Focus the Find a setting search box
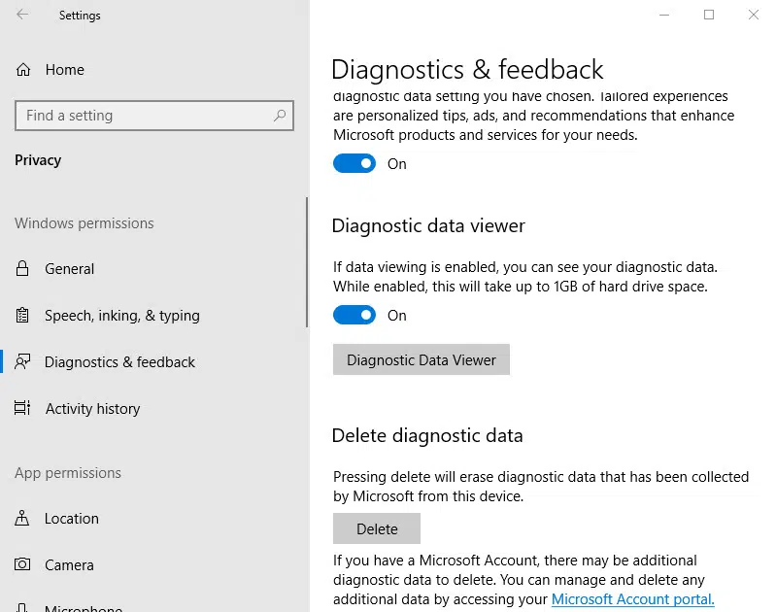The width and height of the screenshot is (776, 612). (x=154, y=116)
